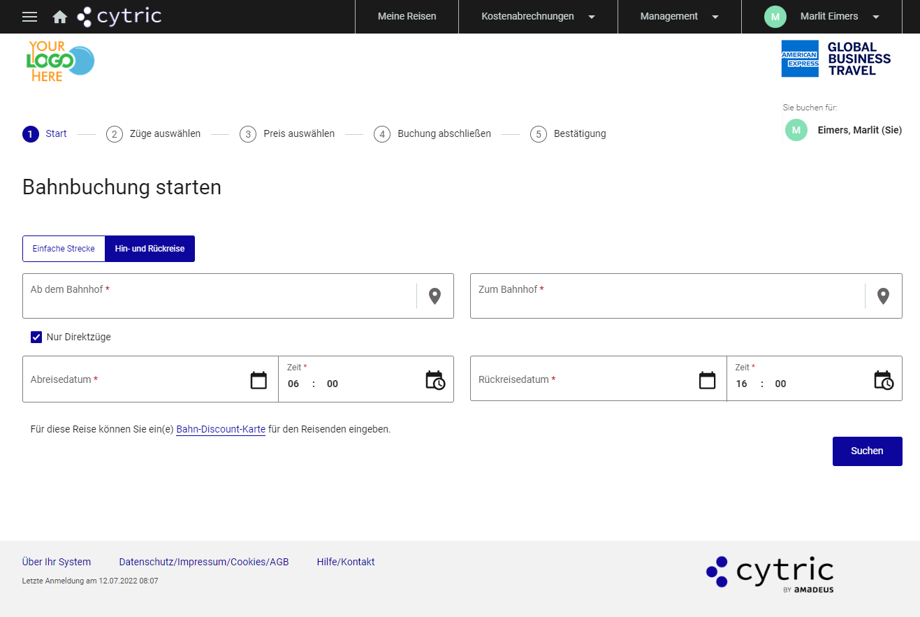The height and width of the screenshot is (617, 920).
Task: Open time picker icon for departure time
Action: pos(435,380)
